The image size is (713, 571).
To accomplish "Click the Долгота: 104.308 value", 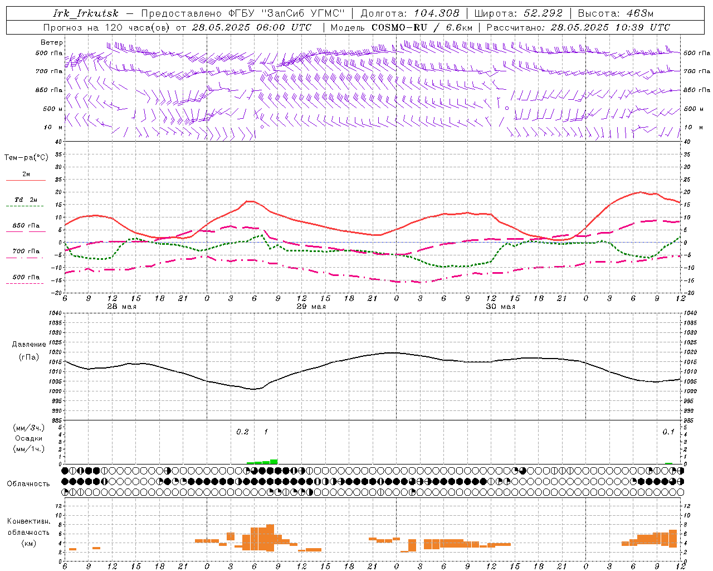I will [x=410, y=13].
